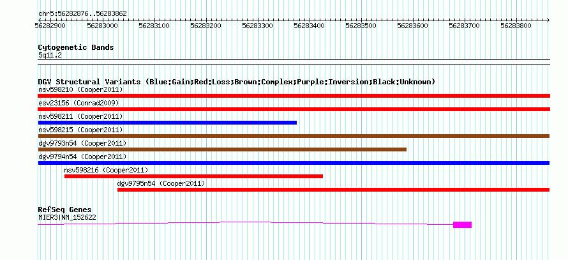Click ruler position 56283200
Screen dimensions: 568x260
coord(206,26)
